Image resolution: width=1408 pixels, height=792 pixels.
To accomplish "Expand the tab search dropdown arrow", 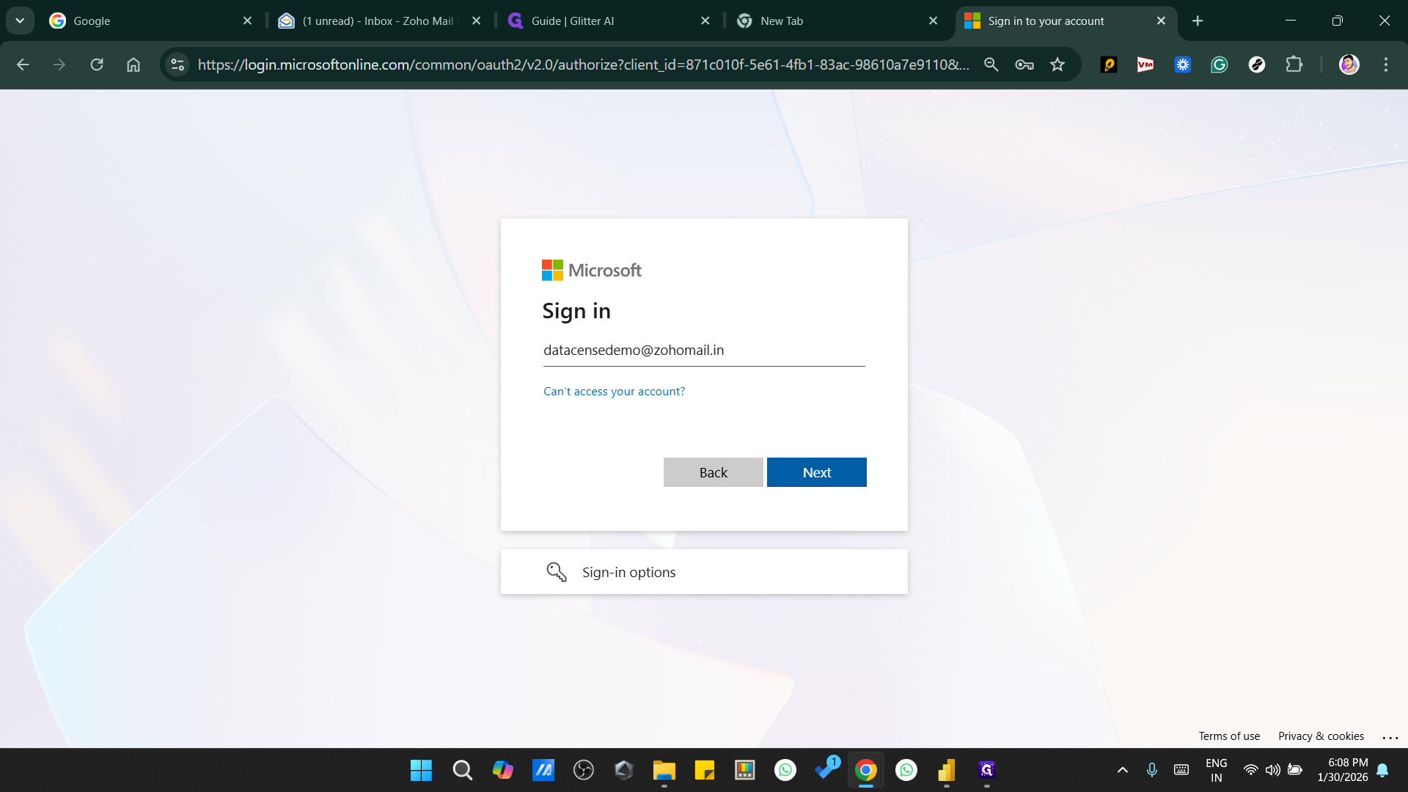I will (x=20, y=20).
